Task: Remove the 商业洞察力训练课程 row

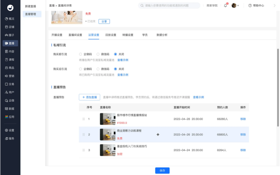Action: pos(243,134)
